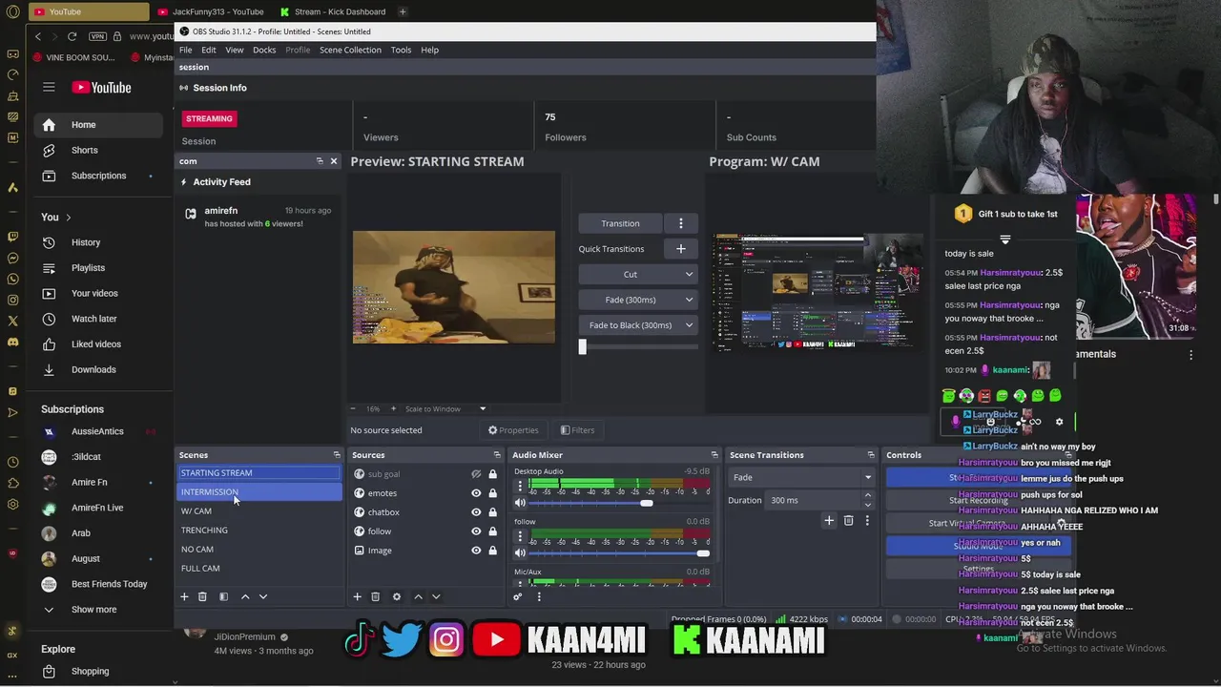Open source Properties button
Screen dimensions: 1221x687
pos(513,430)
